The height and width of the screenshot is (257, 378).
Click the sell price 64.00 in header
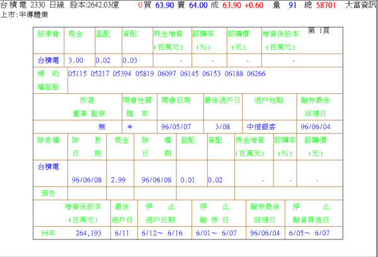198,5
